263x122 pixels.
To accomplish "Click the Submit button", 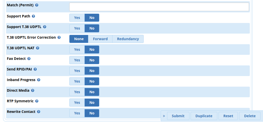I will [178, 116].
